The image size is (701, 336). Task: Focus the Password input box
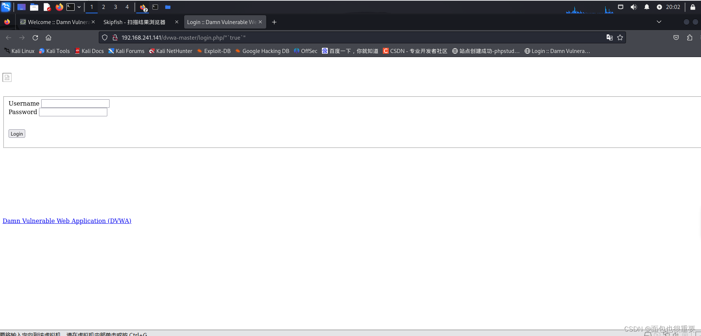(x=73, y=112)
